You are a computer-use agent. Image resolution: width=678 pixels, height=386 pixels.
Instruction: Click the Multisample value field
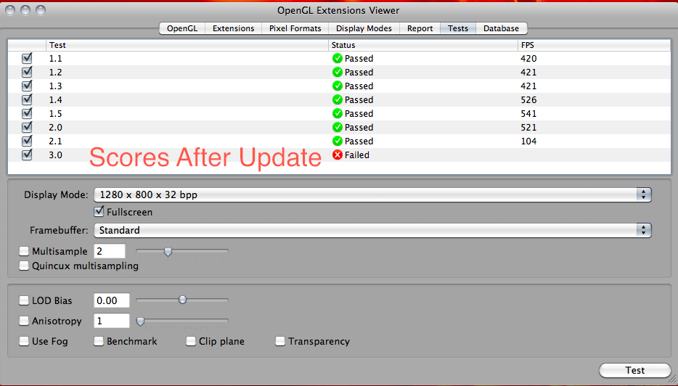tap(110, 251)
